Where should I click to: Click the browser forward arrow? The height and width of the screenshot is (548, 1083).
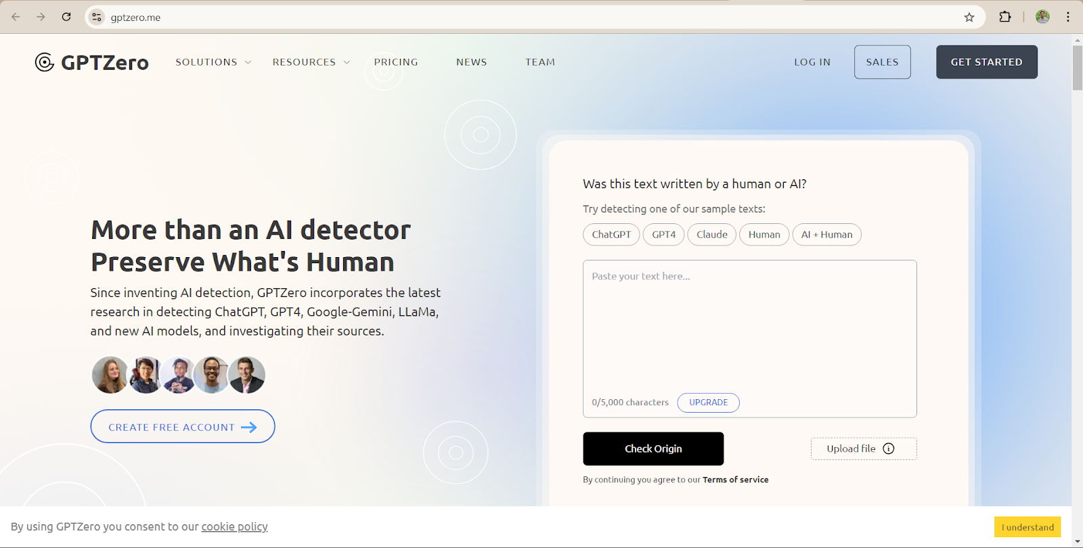pos(41,17)
